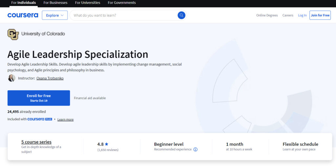Open instructor Oxana Trotsenko's profile link
This screenshot has width=336, height=168.
50,78
